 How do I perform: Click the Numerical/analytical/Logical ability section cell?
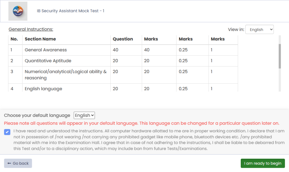click(65, 75)
